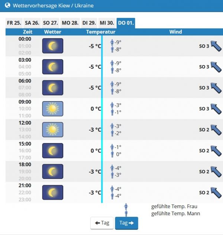Advance to next day with blue Tag button
The width and height of the screenshot is (223, 235).
point(126,223)
